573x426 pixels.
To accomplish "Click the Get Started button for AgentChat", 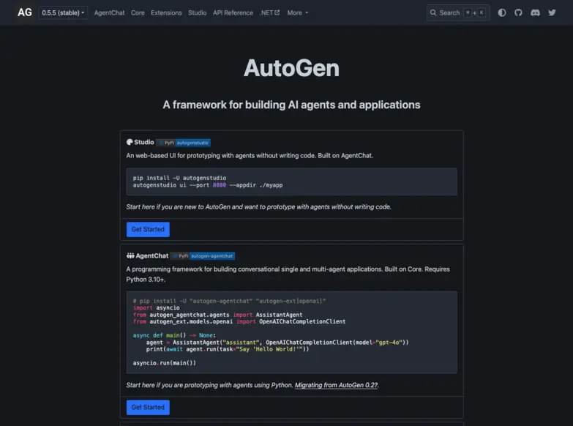I will 148,407.
